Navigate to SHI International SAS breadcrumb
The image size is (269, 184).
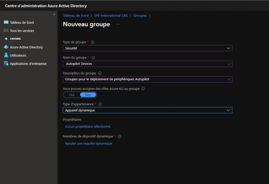111,16
